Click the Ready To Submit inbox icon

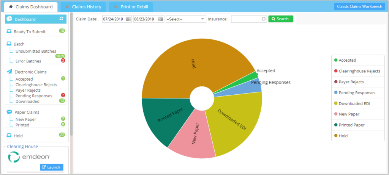point(9,31)
